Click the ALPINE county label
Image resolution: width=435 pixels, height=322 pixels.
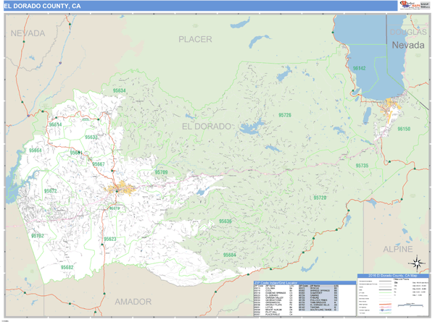[x=398, y=249]
